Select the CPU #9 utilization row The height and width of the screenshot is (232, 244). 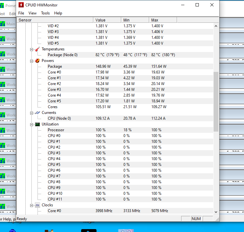tap(130, 187)
